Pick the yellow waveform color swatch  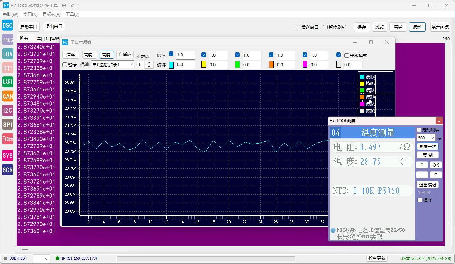[204, 64]
